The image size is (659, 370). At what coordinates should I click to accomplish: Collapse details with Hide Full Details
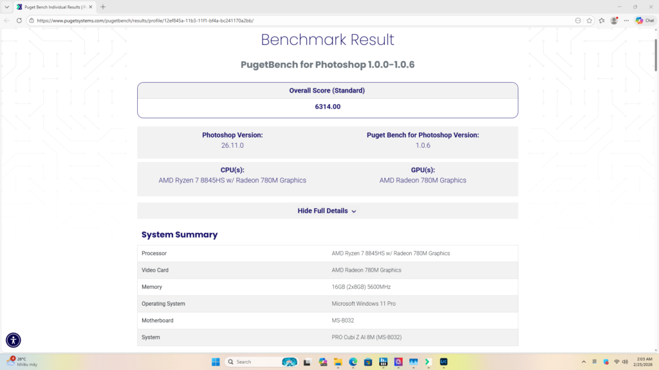(x=327, y=211)
